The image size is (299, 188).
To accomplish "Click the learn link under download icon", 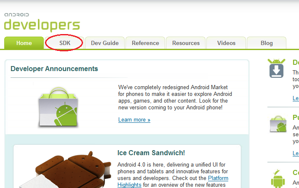I will [x=296, y=98].
